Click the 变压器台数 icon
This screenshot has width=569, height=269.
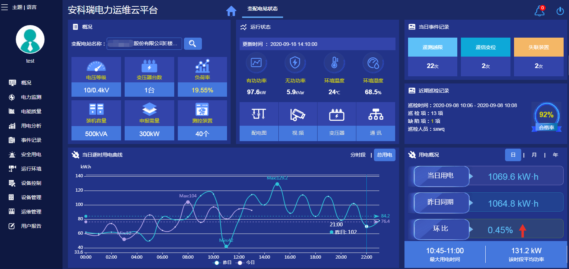click(149, 66)
